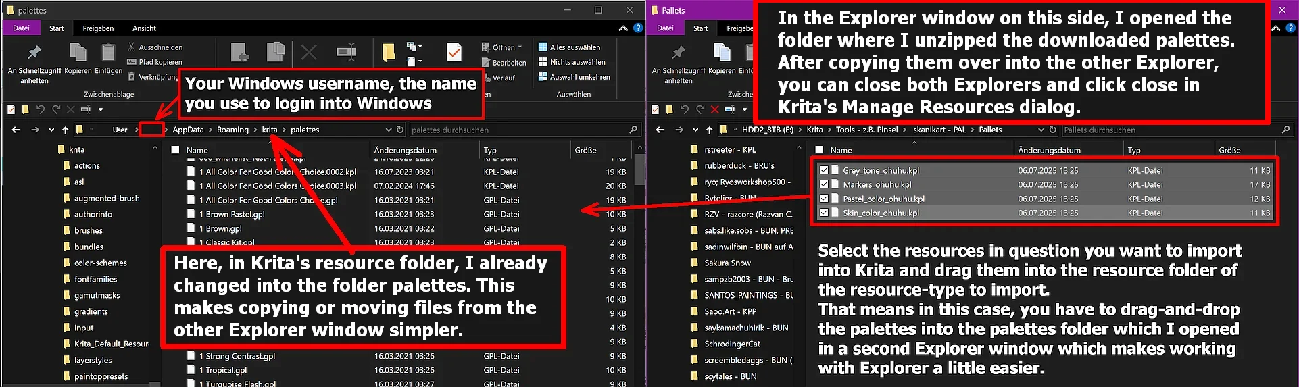Click Auswahl umkehren in palettes ribbon
Screen dimensions: 1299x387
(574, 77)
